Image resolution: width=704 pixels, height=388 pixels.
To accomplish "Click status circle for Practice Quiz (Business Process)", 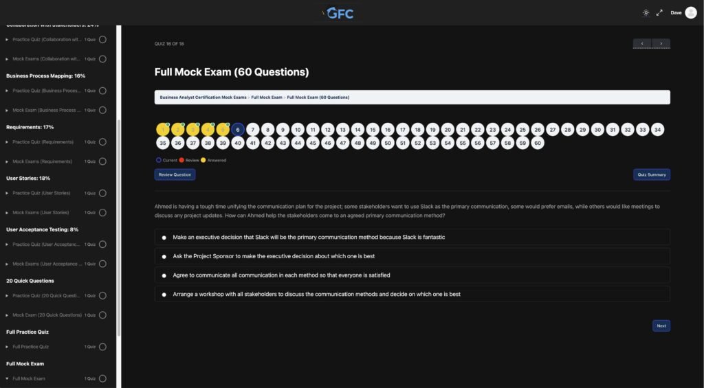I will coord(102,91).
